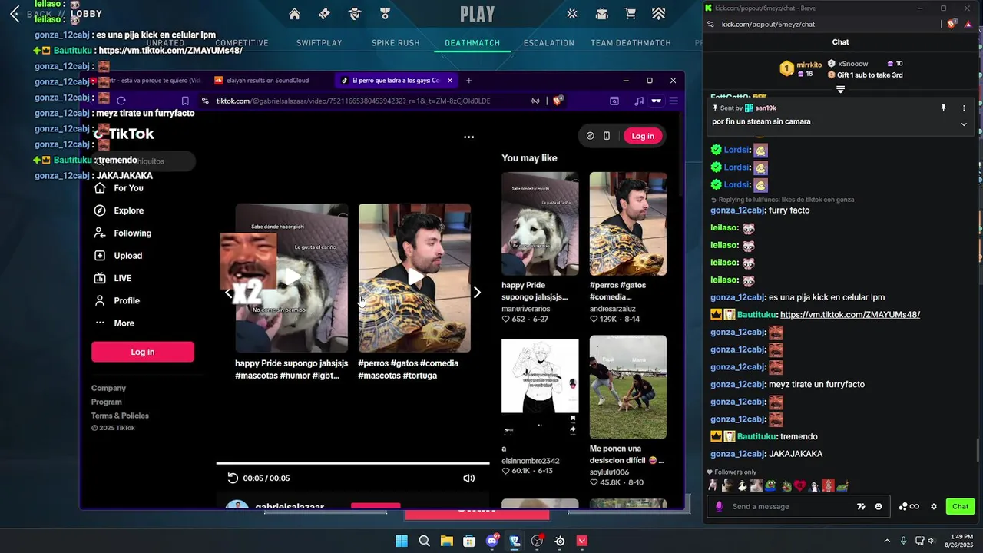Expand the Company footer section
Screen dimensions: 983x553
108,388
